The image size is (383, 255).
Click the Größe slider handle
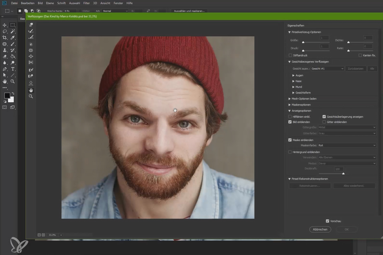tap(303, 42)
